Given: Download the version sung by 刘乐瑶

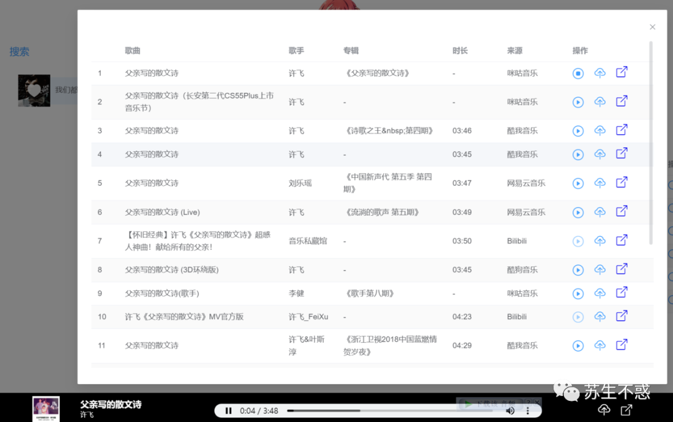Looking at the screenshot, I should [x=600, y=183].
